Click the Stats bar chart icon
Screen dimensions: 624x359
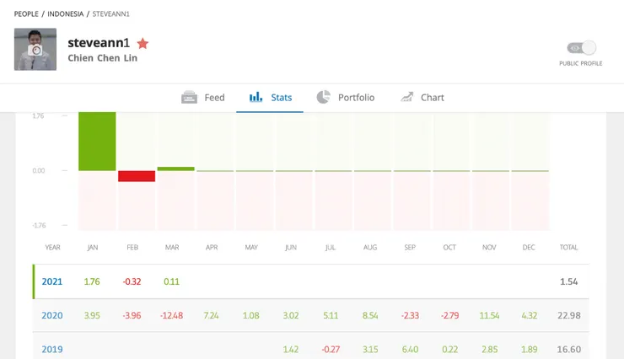click(256, 98)
